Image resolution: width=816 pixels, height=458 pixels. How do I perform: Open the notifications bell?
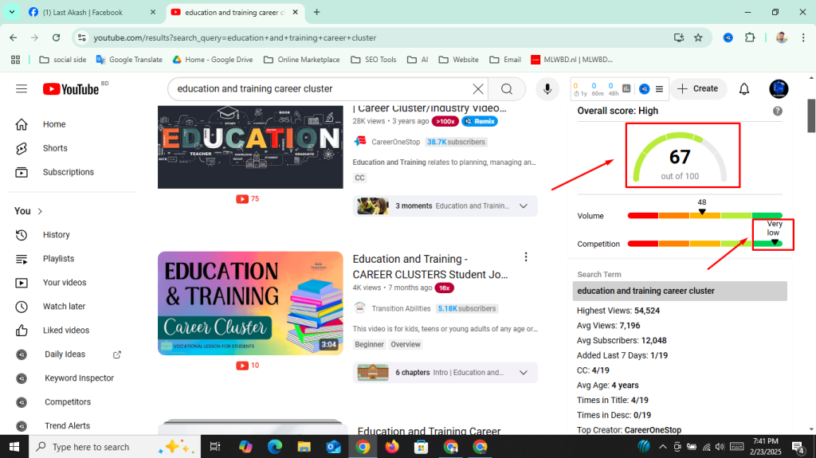pyautogui.click(x=744, y=89)
